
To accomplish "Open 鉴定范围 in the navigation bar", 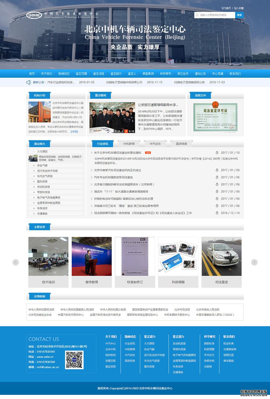I will pyautogui.click(x=81, y=74).
